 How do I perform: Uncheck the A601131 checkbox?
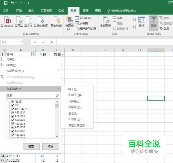13,116
